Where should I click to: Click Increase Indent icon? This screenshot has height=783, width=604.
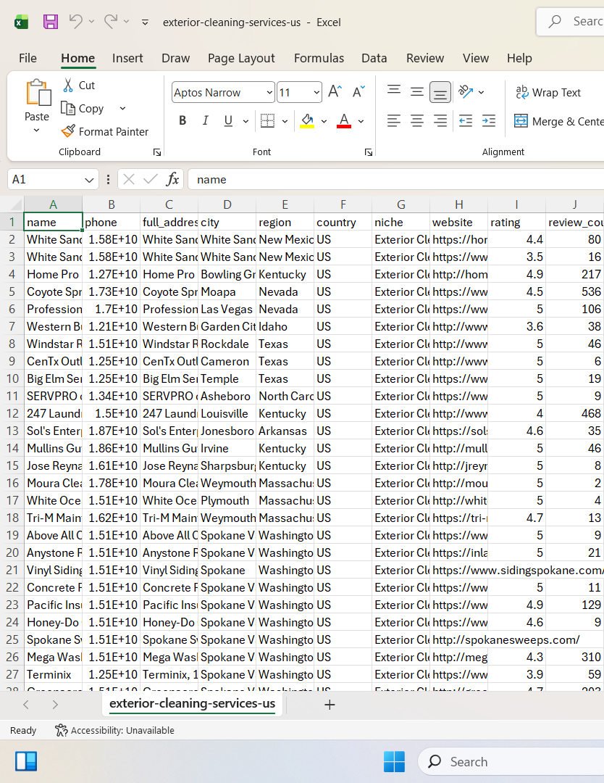(489, 121)
